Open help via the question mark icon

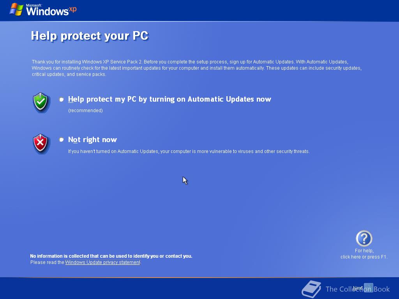tap(364, 238)
